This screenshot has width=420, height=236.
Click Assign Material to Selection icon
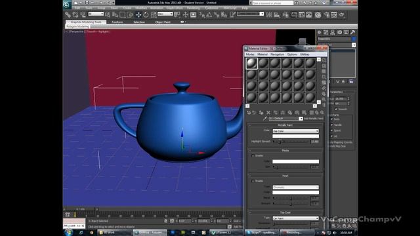(x=261, y=113)
